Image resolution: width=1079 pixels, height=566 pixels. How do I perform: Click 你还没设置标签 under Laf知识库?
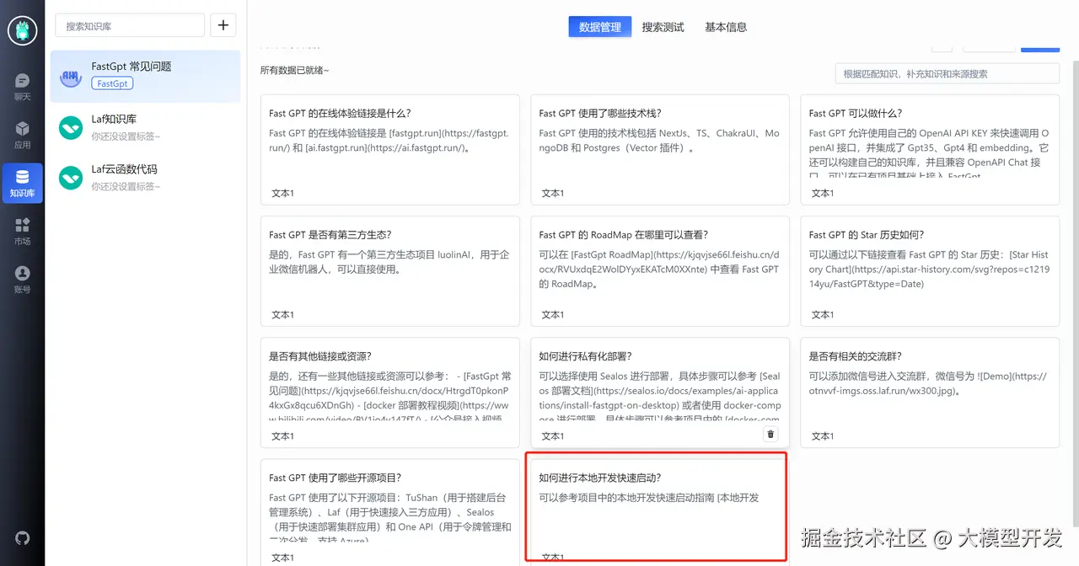126,136
